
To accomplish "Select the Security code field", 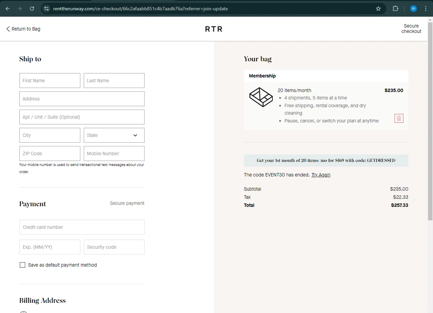I will [x=114, y=247].
